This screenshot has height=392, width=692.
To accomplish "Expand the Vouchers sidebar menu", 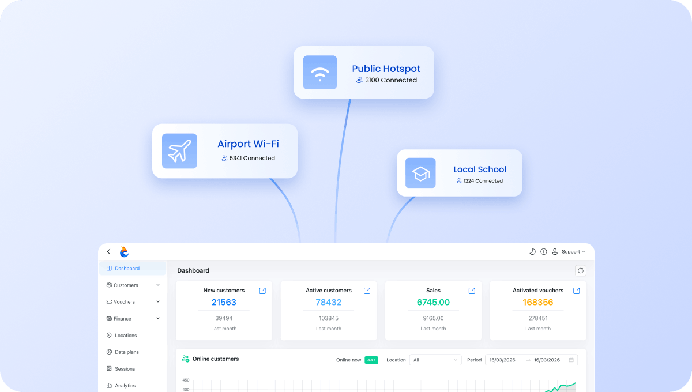I will tap(133, 301).
